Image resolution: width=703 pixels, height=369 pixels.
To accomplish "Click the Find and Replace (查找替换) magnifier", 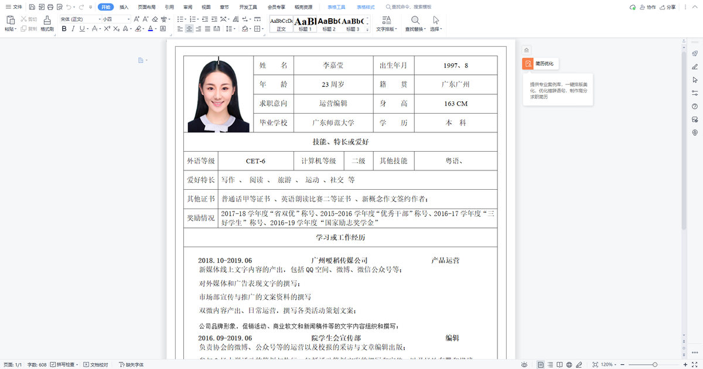I will point(415,19).
